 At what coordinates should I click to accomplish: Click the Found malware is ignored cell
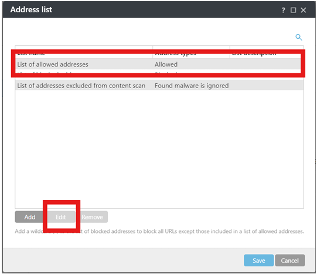191,86
